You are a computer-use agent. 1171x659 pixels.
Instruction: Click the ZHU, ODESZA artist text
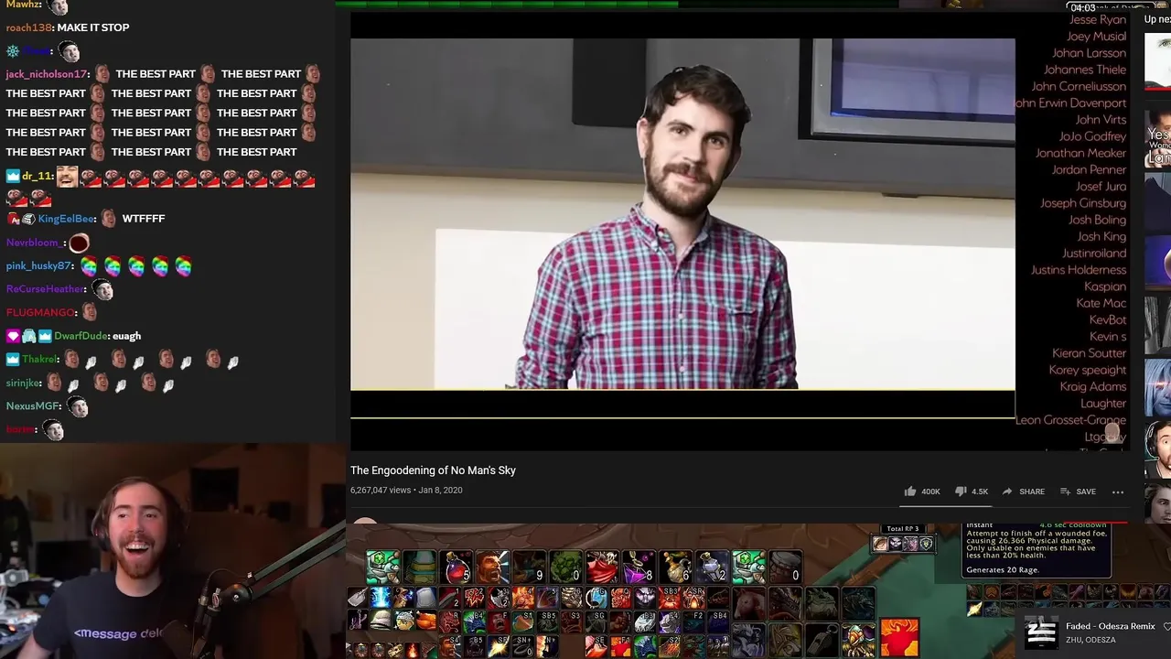[x=1090, y=641]
